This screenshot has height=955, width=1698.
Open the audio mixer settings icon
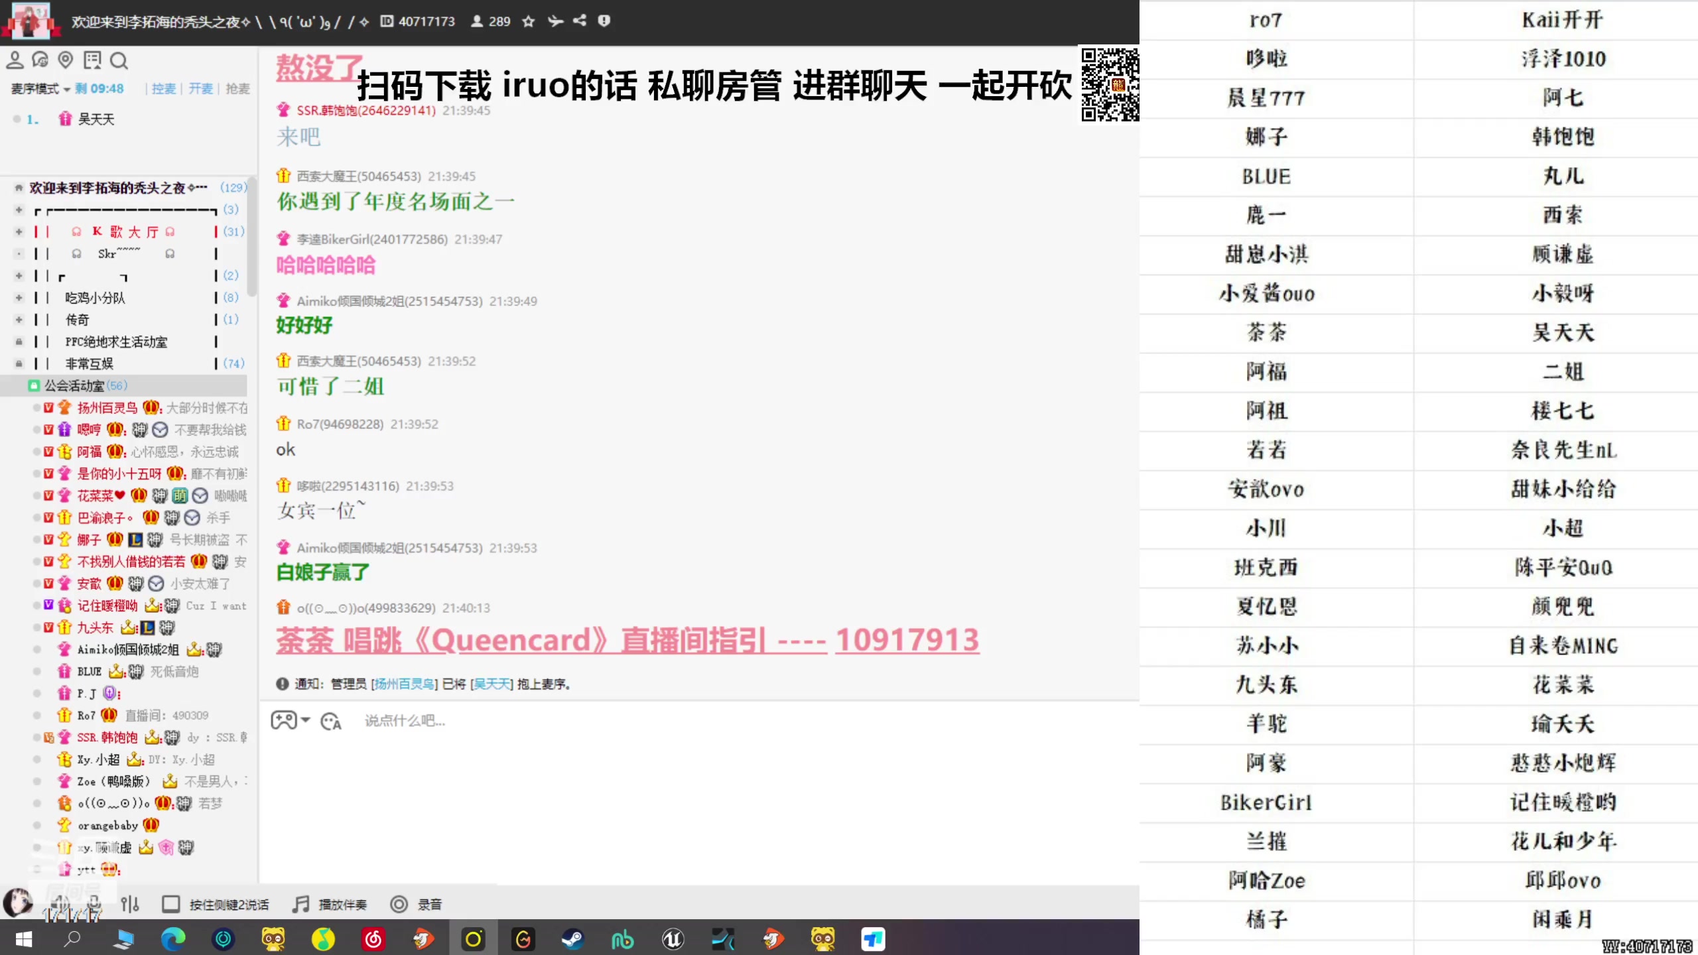click(130, 904)
